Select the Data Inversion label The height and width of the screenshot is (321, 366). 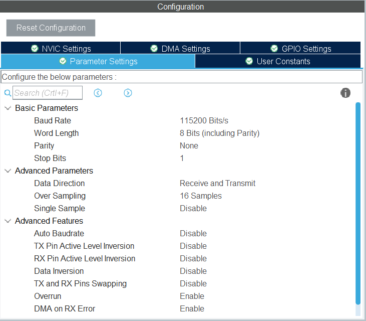click(x=59, y=271)
